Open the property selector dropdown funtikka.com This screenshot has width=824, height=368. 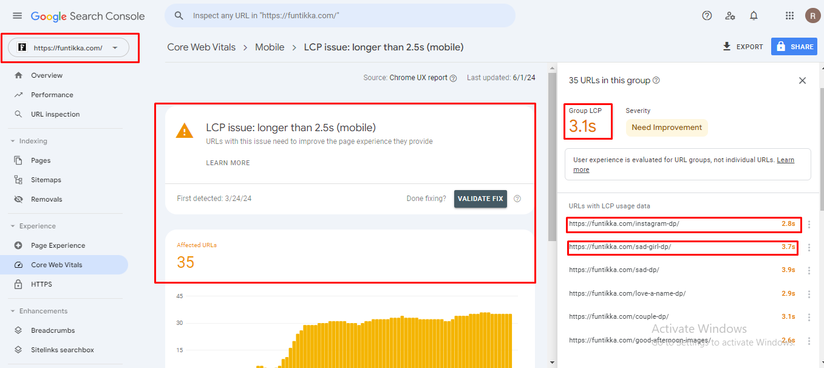[68, 47]
